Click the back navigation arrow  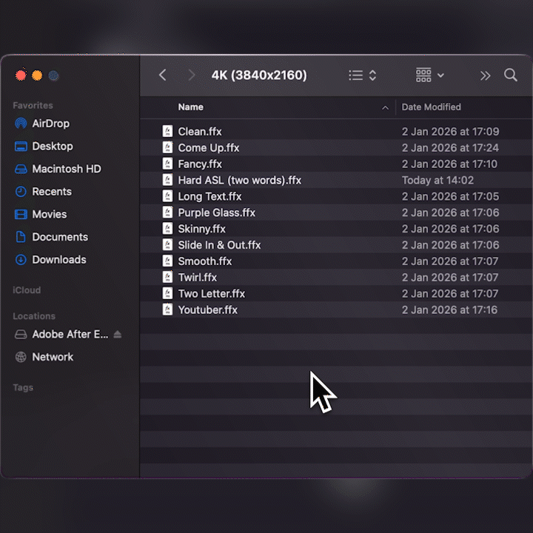click(163, 76)
